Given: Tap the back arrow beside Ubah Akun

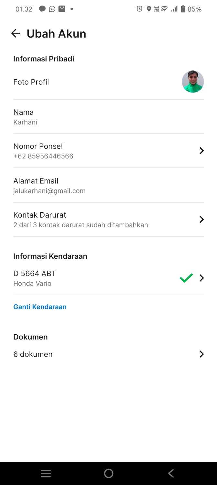Looking at the screenshot, I should [15, 33].
